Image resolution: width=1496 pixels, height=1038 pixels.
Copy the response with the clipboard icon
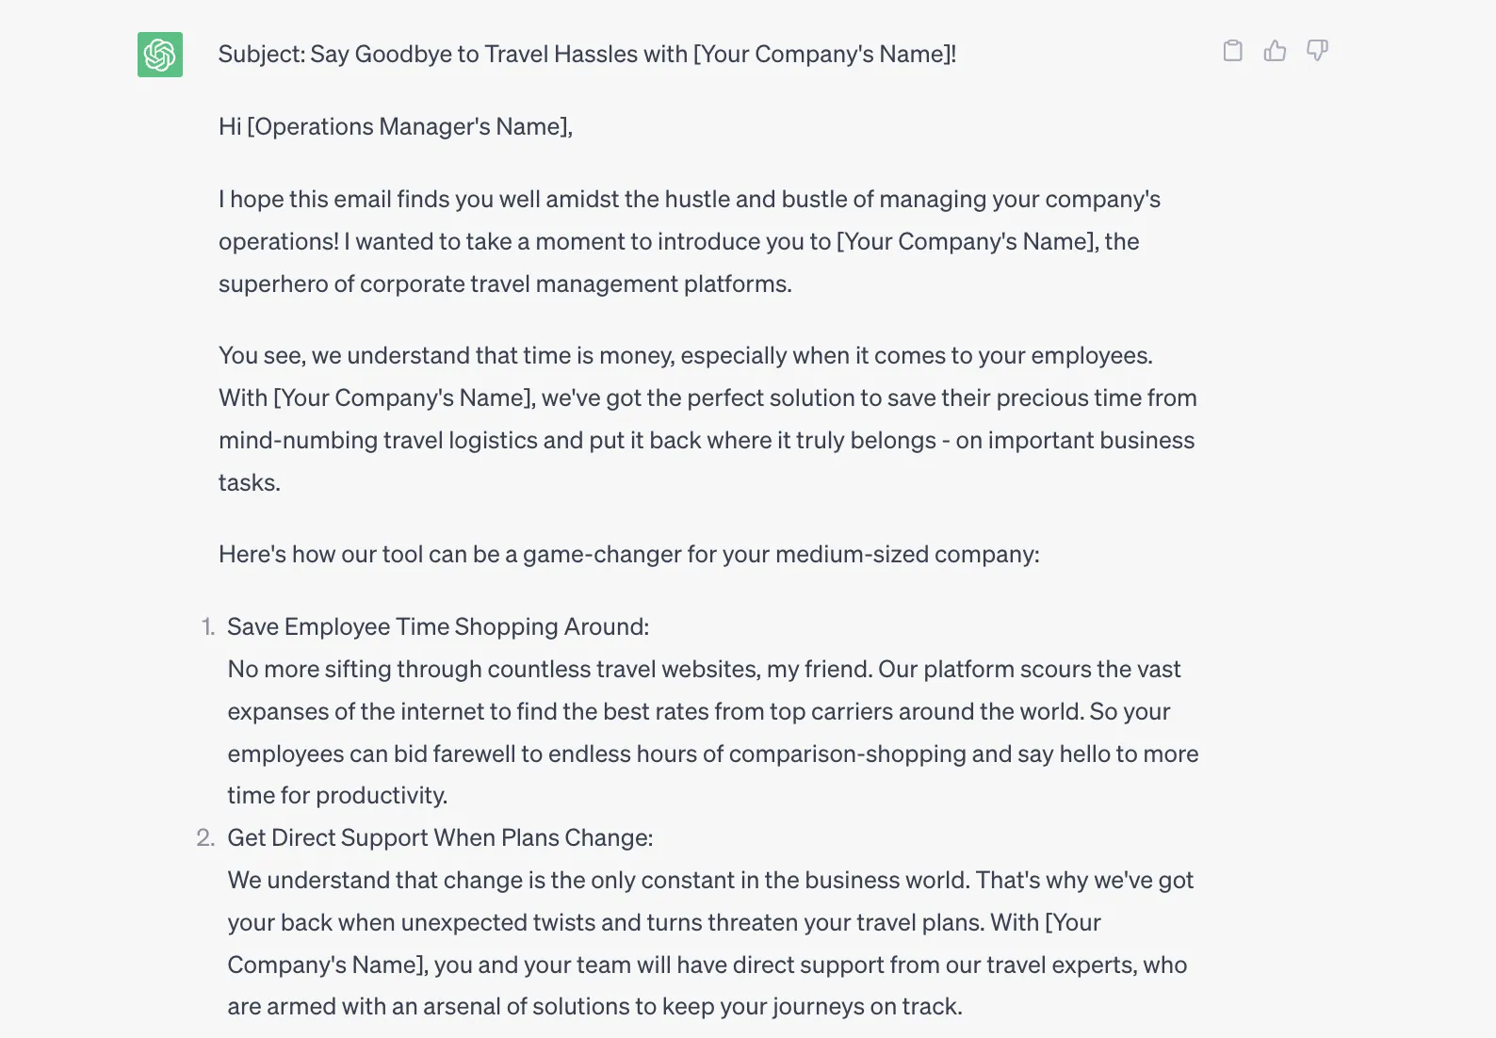tap(1232, 51)
